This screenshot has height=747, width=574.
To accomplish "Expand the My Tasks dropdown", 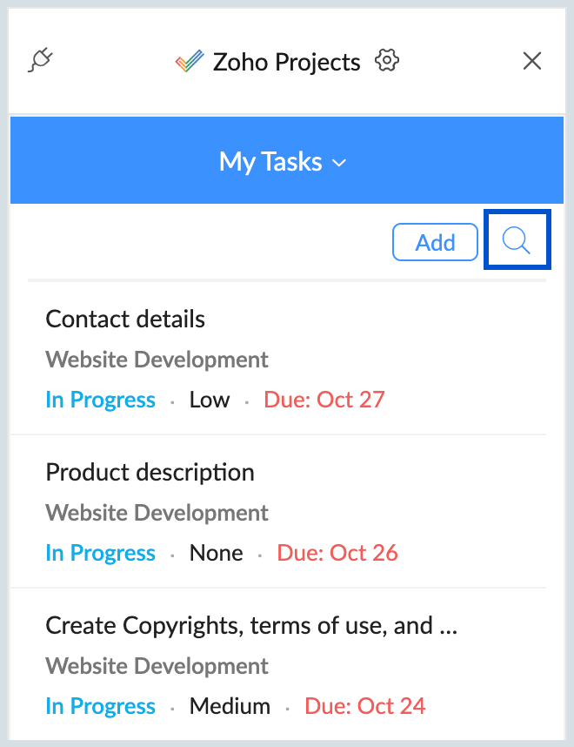I will 283,162.
